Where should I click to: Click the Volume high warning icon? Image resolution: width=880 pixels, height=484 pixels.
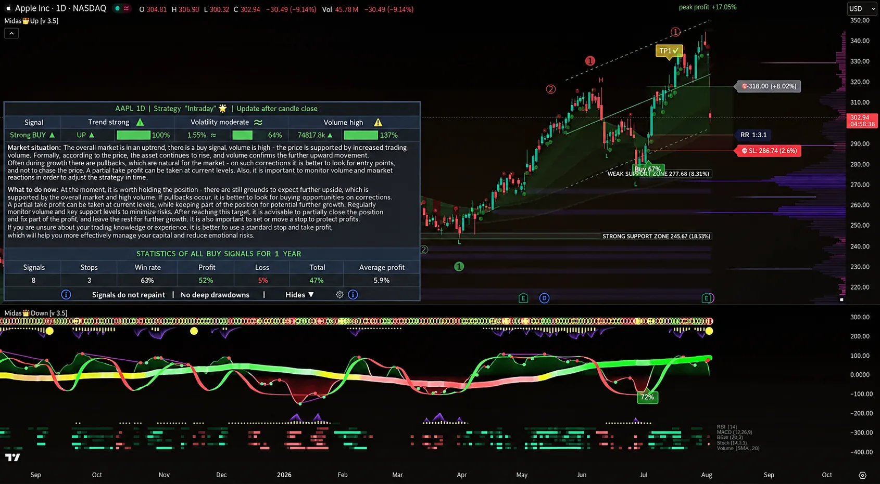click(378, 122)
